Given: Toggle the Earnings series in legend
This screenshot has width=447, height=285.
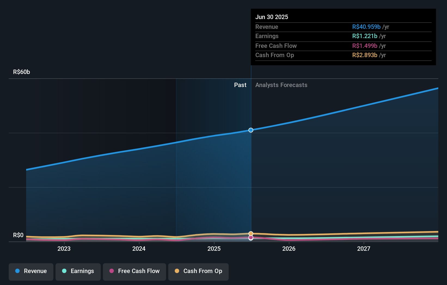Looking at the screenshot, I should tap(78, 272).
